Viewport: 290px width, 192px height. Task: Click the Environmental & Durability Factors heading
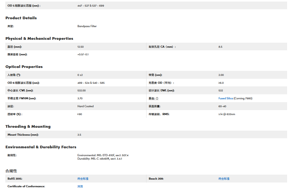click(x=41, y=147)
